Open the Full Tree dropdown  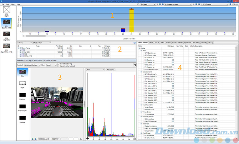24,43
